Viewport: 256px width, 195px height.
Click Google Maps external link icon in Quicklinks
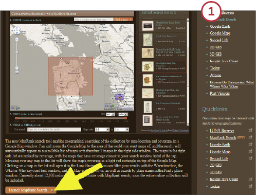coord(250,151)
